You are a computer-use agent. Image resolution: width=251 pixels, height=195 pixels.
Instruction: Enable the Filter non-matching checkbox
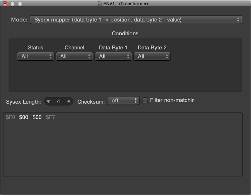coord(145,100)
